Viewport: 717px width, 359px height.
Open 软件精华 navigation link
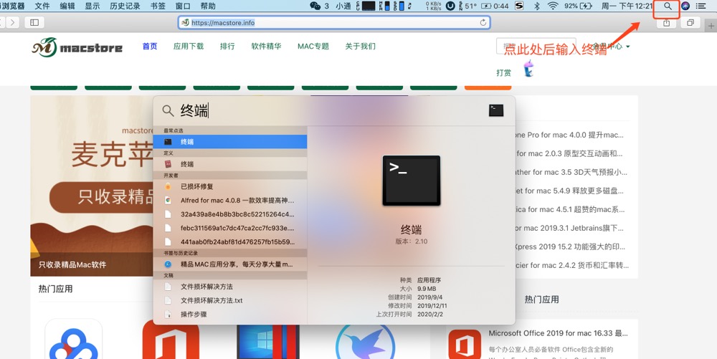pos(266,46)
